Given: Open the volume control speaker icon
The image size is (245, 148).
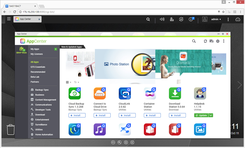Looking at the screenshot, I should pyautogui.click(x=162, y=19).
